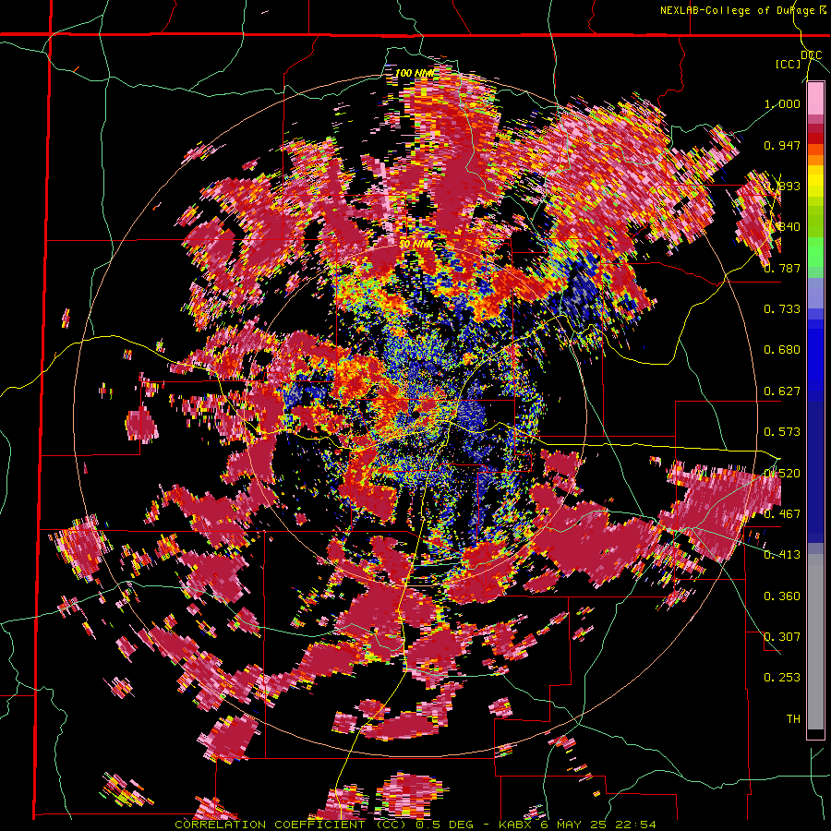
Task: Select the 0.467 legend value
Action: [x=782, y=514]
